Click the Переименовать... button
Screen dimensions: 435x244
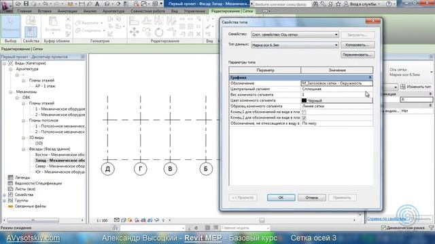coord(358,55)
